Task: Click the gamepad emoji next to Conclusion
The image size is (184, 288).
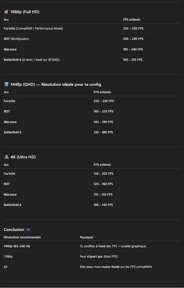Action: click(x=28, y=230)
